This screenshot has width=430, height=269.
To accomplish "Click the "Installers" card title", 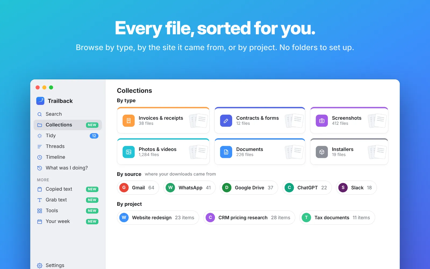I will click(343, 149).
